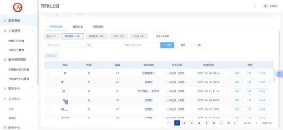Tick the checkbox for the 设备维修工 row
This screenshot has width=283, height=130.
point(48,73)
